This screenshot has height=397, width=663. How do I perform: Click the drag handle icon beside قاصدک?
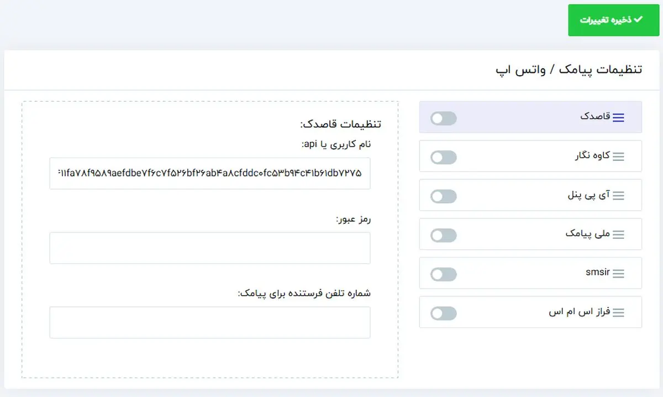(x=618, y=117)
